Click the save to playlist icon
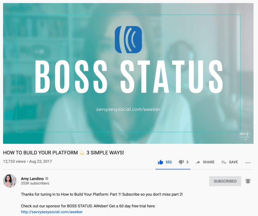This screenshot has width=258, height=216. coord(224,162)
